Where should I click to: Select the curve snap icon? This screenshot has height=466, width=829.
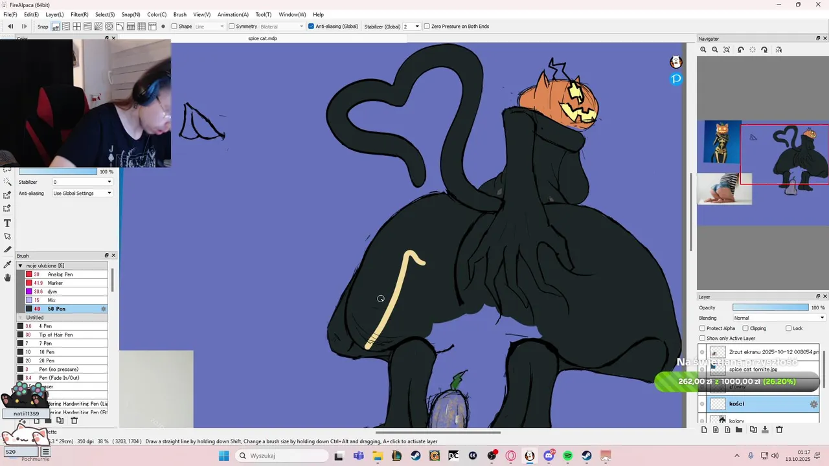point(120,27)
